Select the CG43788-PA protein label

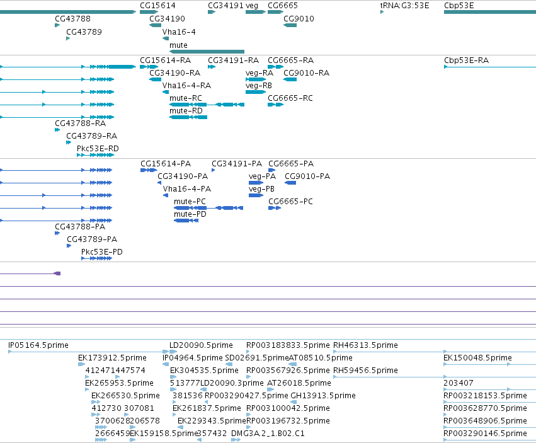click(80, 227)
